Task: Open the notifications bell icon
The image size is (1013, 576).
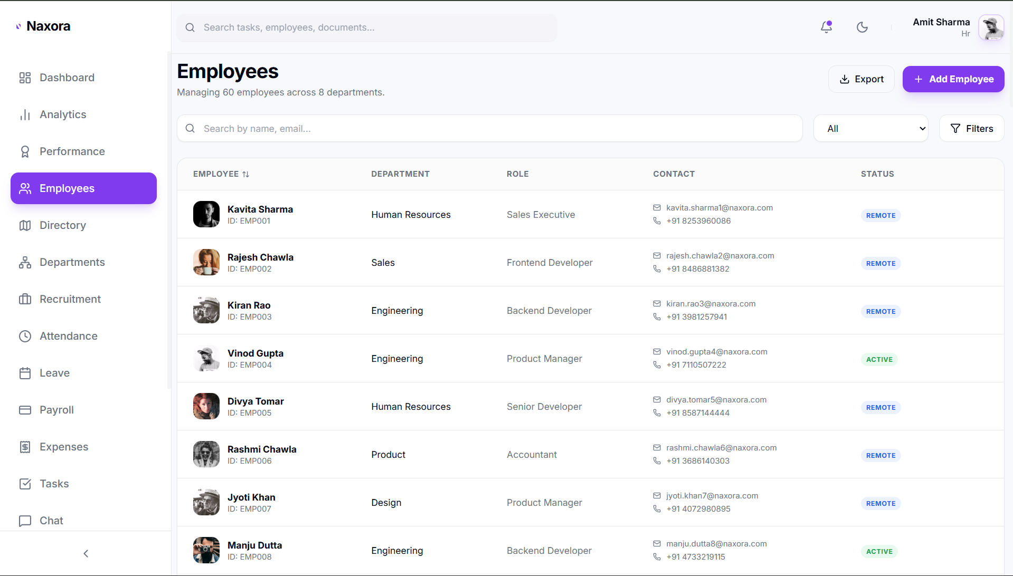Action: point(826,27)
